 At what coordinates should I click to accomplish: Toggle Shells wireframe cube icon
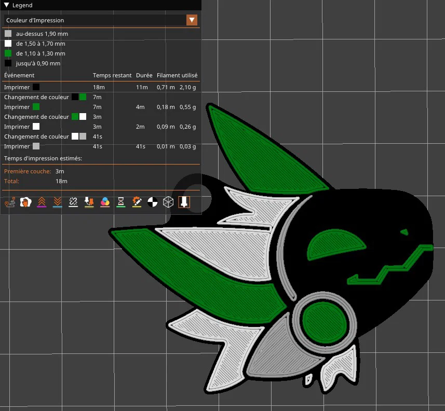point(168,202)
